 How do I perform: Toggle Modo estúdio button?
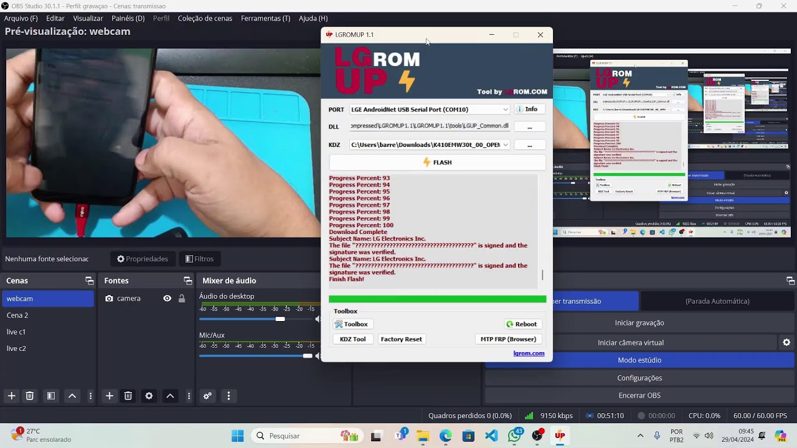pos(639,360)
